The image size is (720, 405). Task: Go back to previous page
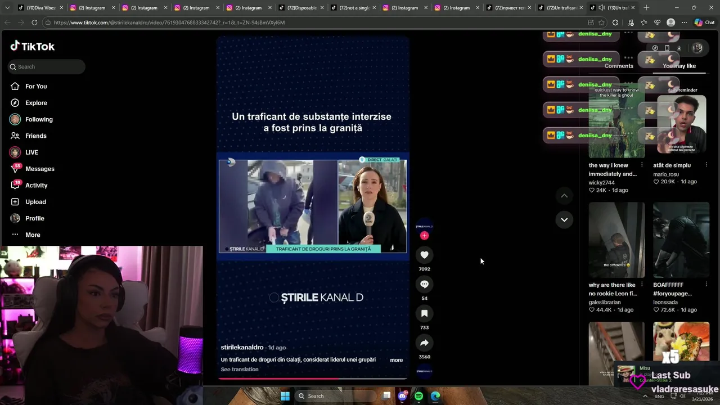click(7, 22)
